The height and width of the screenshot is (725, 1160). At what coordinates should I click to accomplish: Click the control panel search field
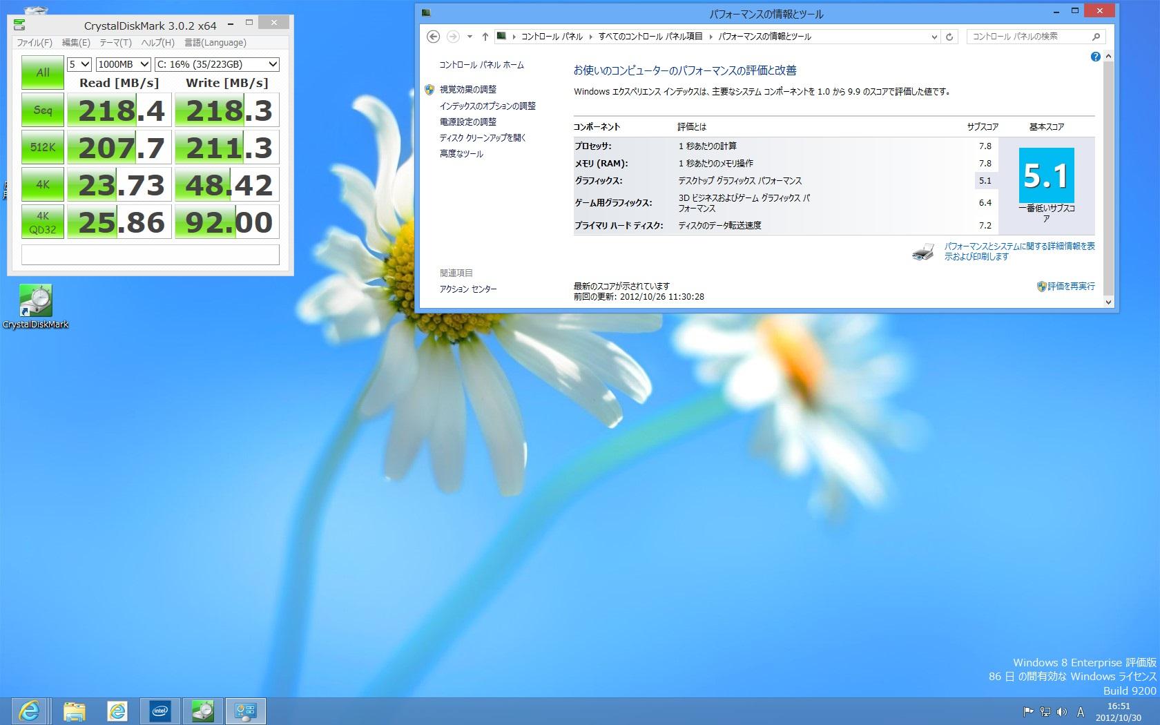1027,37
